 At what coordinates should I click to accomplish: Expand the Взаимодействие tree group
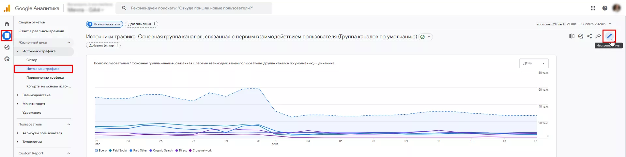18,95
